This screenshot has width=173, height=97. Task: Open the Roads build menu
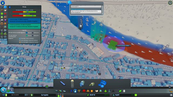click(56, 91)
